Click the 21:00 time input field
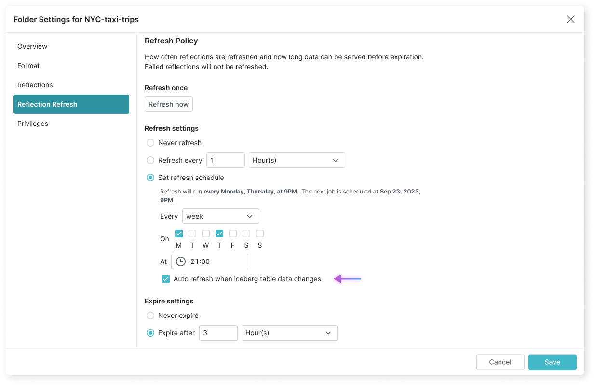This screenshot has width=594, height=385. tap(210, 261)
